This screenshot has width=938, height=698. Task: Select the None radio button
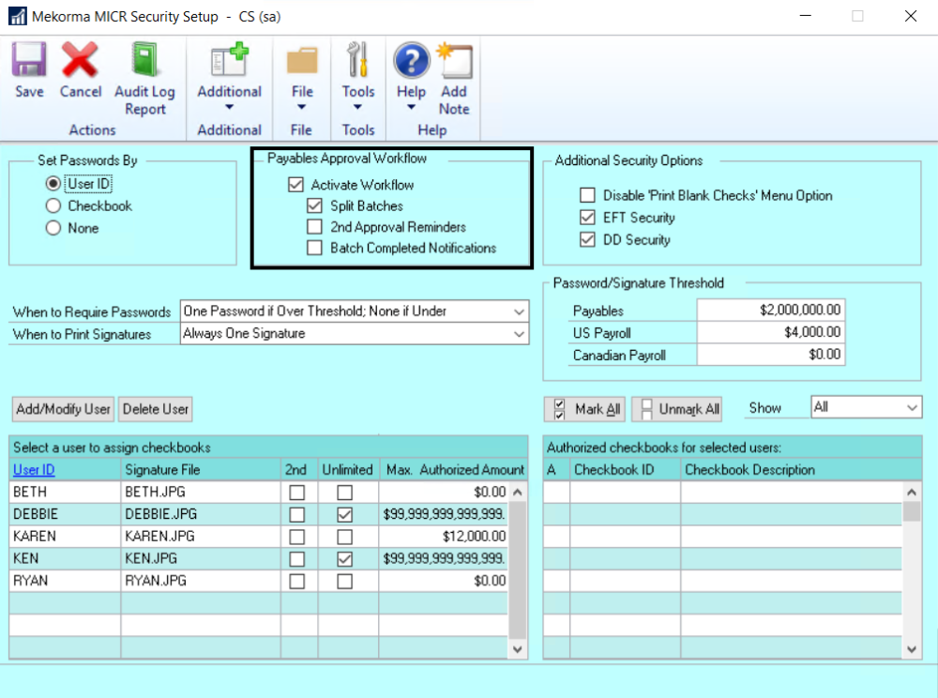click(x=53, y=228)
